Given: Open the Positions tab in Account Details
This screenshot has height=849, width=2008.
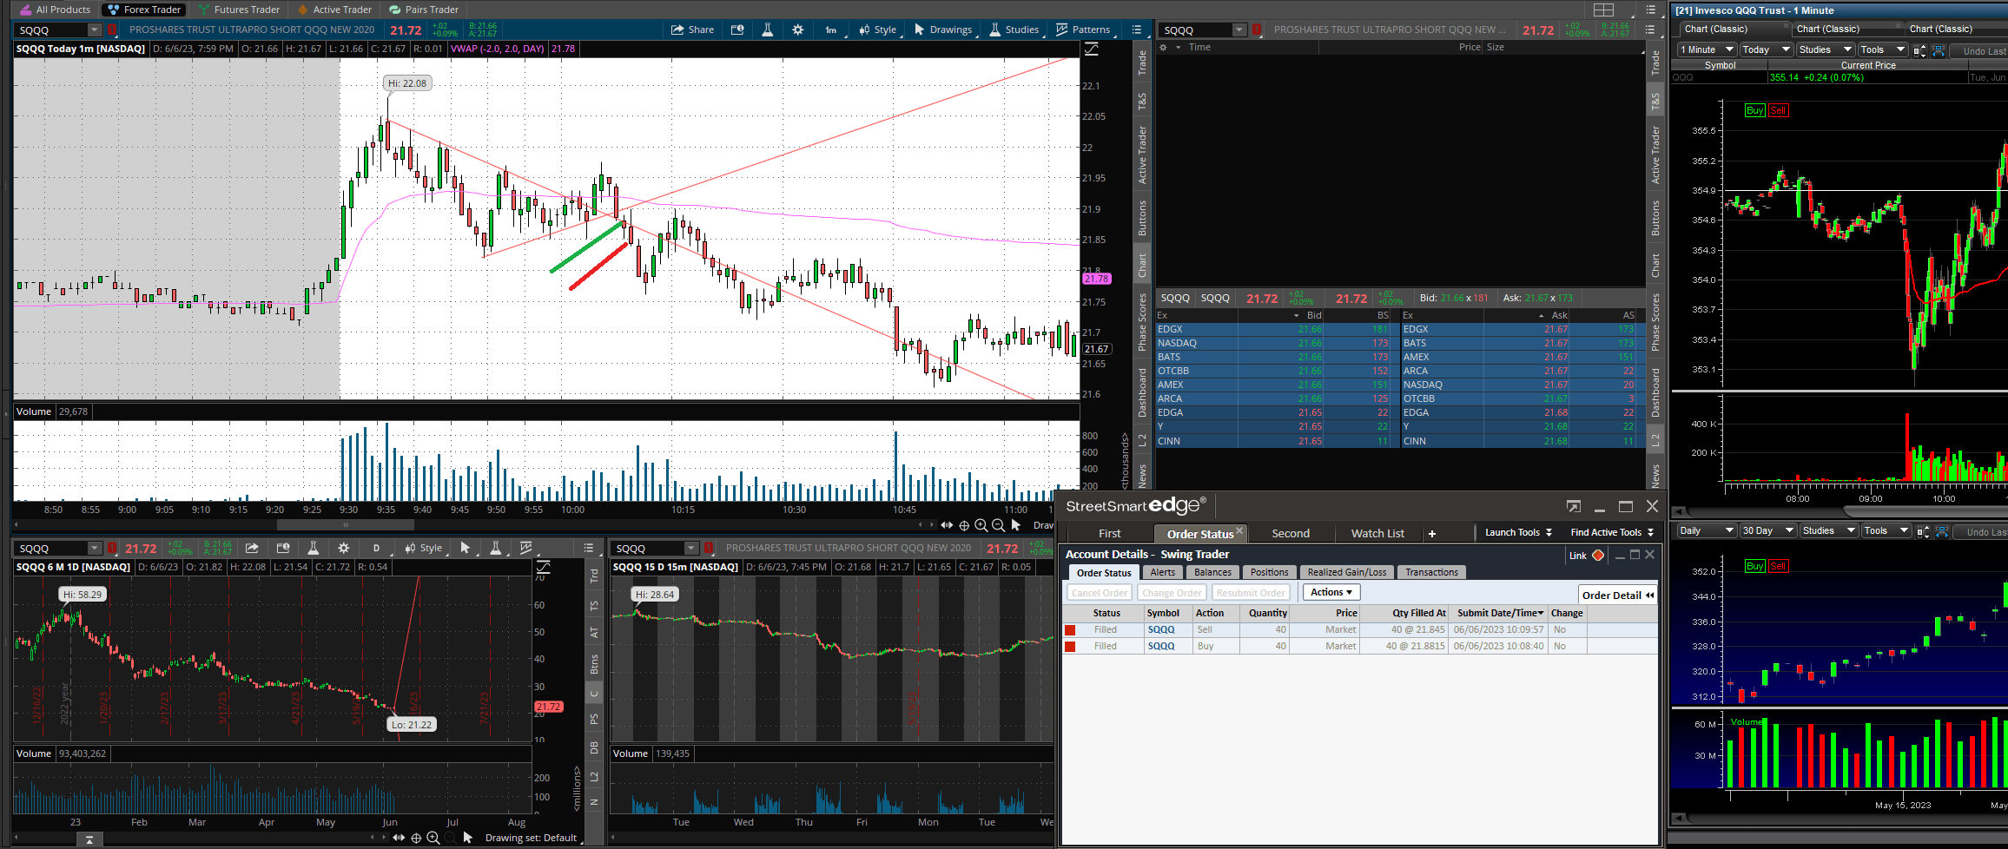Looking at the screenshot, I should point(1269,573).
